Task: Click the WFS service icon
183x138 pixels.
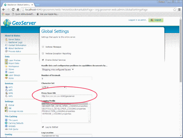Action: tap(6, 90)
